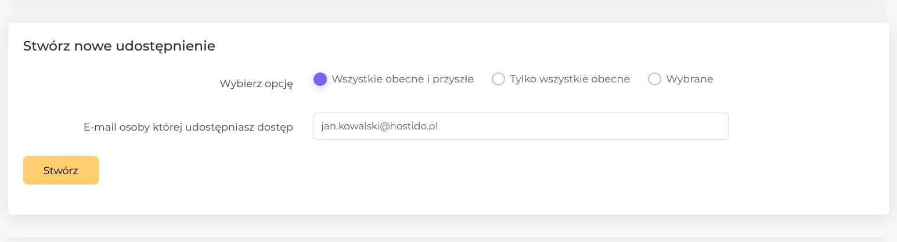Focus the e-mail input field
The width and height of the screenshot is (897, 242).
click(x=521, y=126)
